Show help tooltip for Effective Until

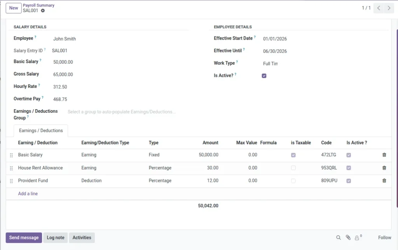[x=244, y=49]
